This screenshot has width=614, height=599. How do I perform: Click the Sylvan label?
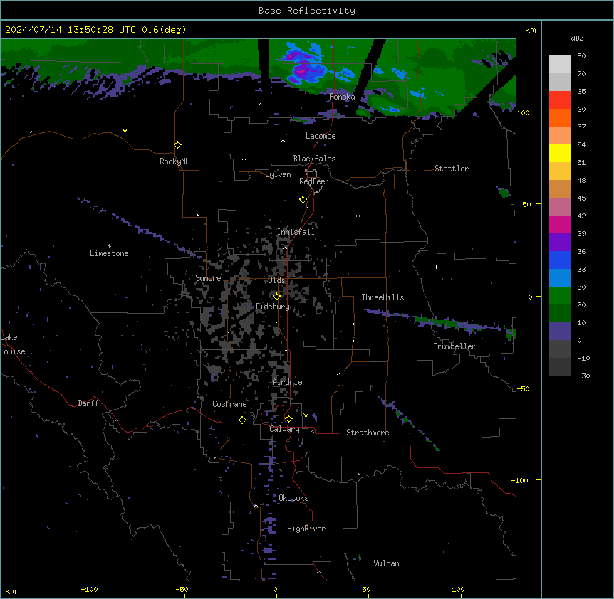(278, 174)
